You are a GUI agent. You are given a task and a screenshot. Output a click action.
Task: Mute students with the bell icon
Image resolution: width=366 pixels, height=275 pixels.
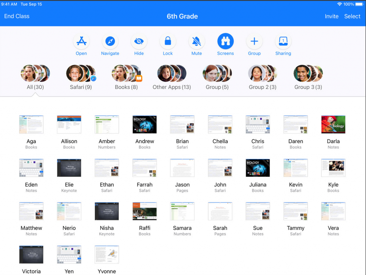[197, 41]
